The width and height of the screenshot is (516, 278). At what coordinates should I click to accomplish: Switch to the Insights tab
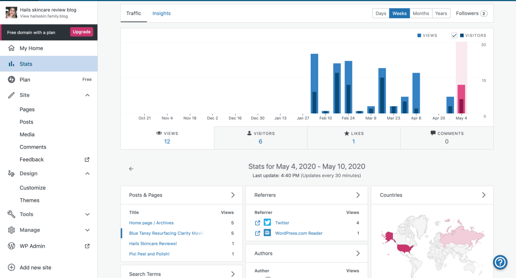(x=161, y=14)
